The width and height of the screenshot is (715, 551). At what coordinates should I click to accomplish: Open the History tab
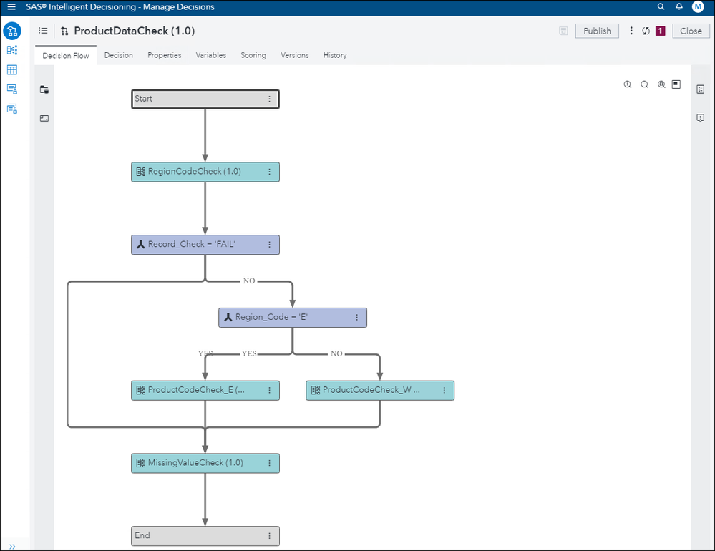tap(335, 55)
